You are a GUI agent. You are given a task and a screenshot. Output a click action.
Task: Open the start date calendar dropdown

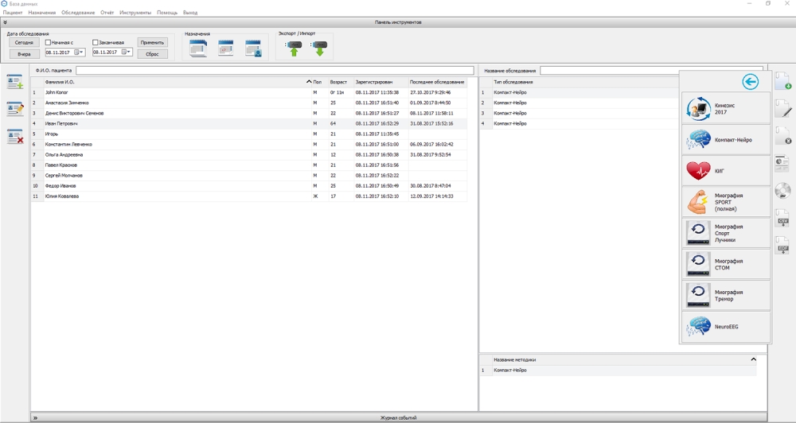click(x=80, y=52)
